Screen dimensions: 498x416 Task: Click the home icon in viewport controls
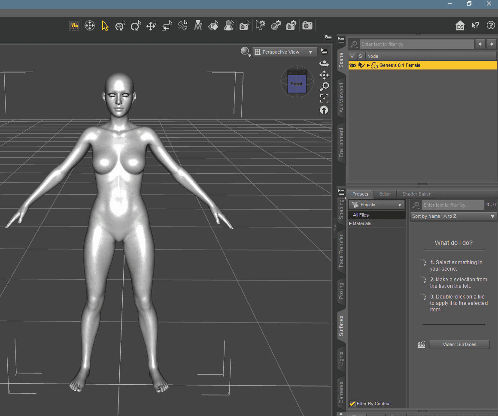click(460, 25)
